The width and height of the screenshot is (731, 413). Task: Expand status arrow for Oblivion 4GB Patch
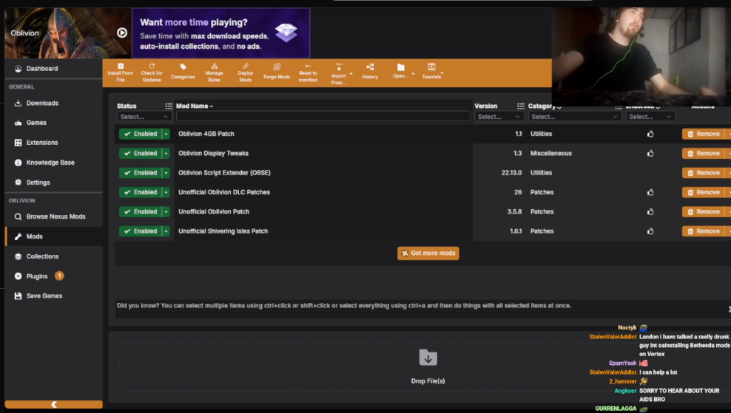166,134
